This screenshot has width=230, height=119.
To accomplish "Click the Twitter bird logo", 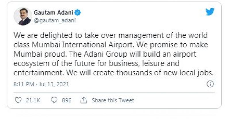I will (210, 12).
